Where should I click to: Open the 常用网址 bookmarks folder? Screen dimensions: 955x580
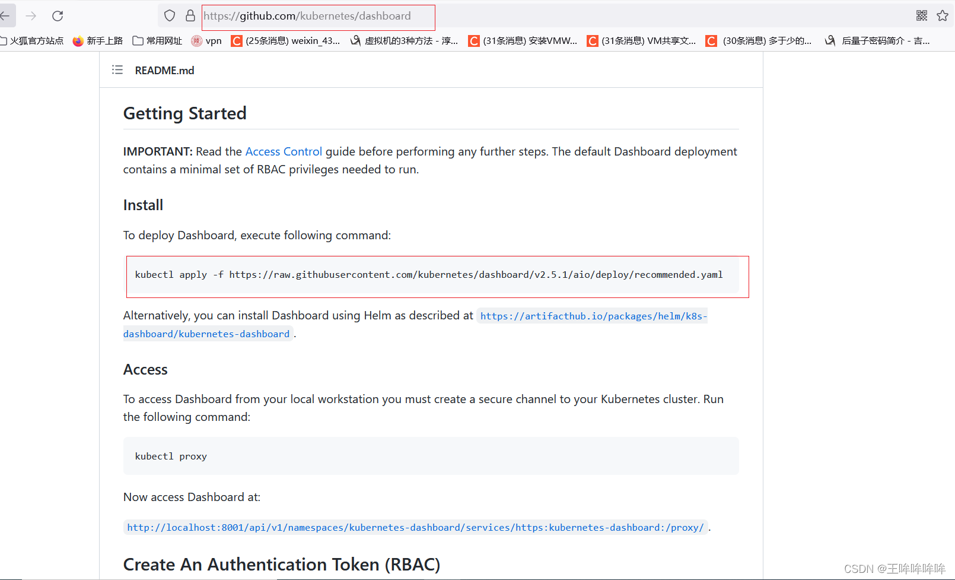157,40
